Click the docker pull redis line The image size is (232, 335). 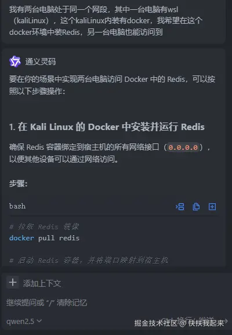click(45, 238)
